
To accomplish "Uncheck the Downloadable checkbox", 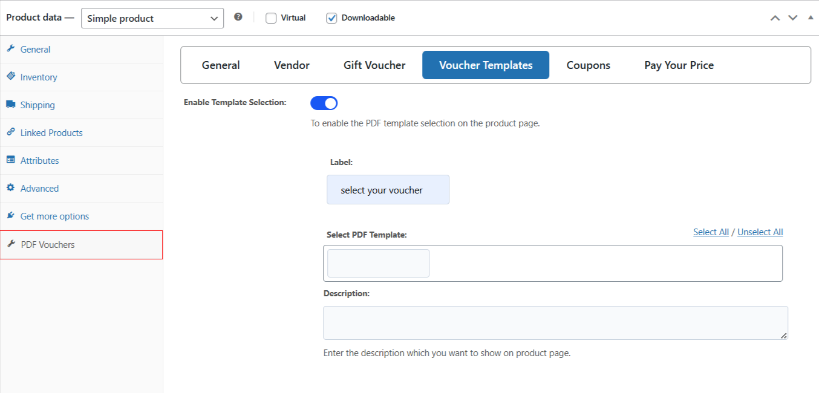I will 331,18.
